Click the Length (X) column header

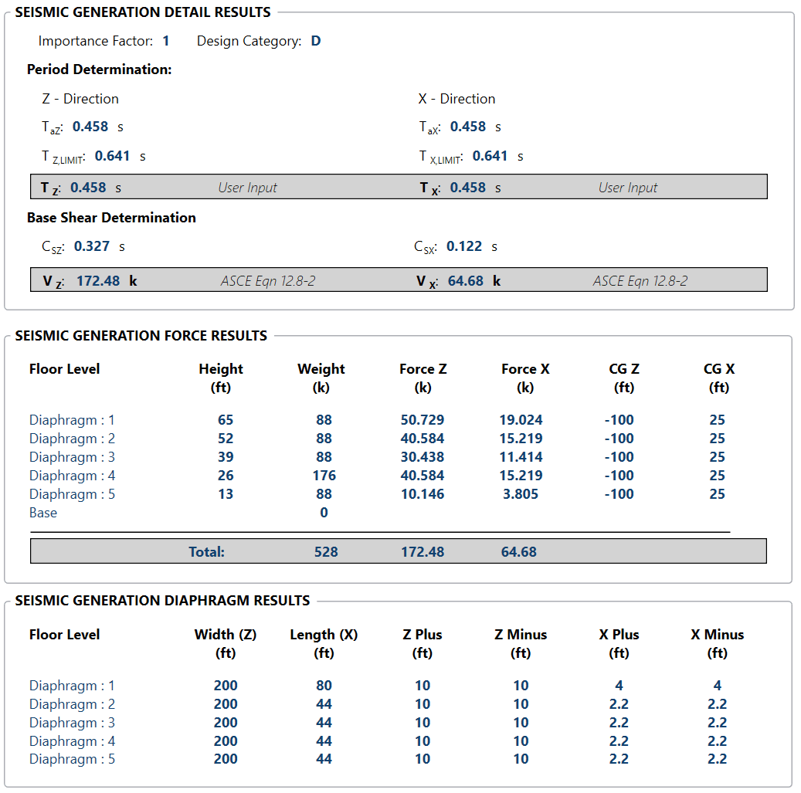coord(324,635)
